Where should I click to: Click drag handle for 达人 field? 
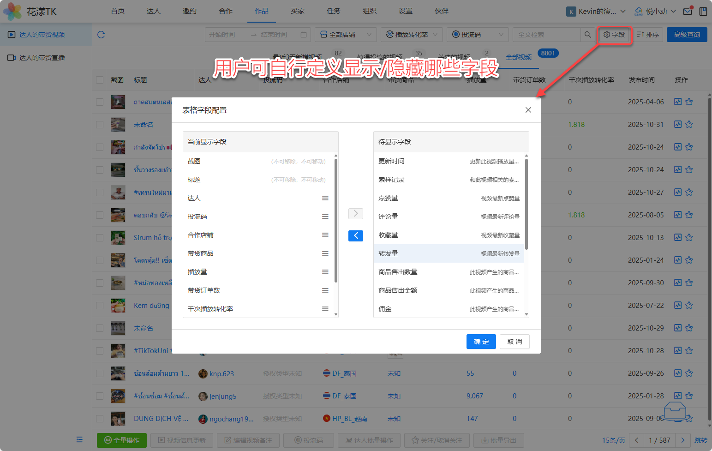point(325,198)
